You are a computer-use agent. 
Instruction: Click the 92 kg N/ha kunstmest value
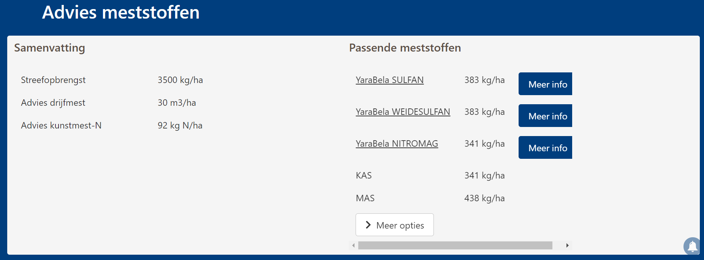pos(180,125)
